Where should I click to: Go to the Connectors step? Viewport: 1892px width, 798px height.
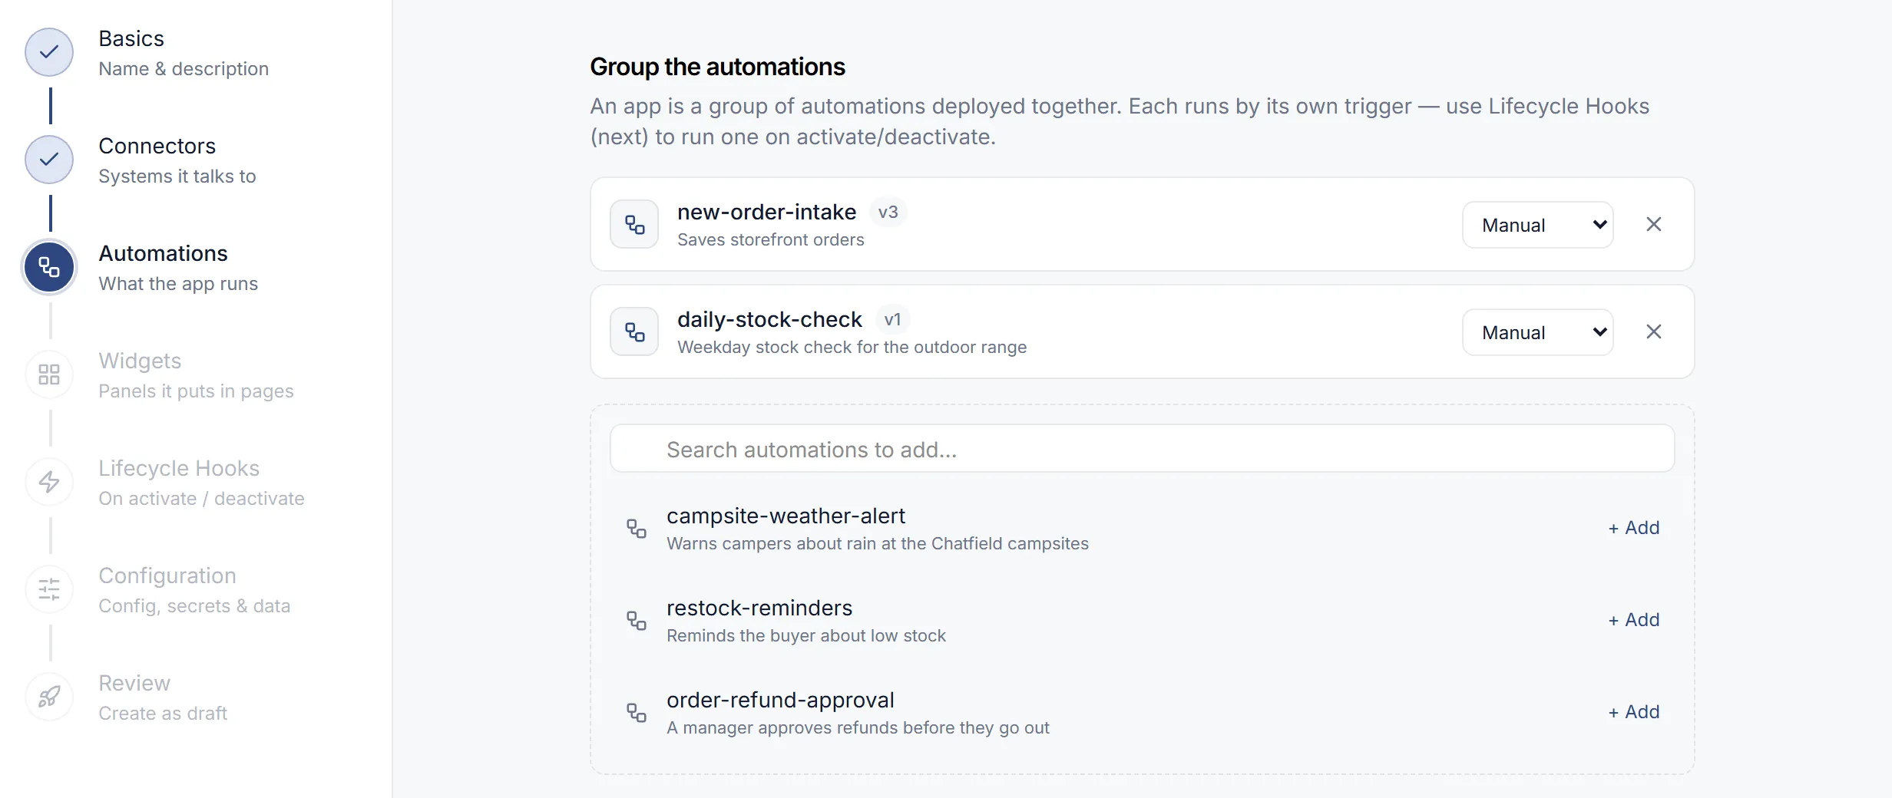tap(157, 146)
